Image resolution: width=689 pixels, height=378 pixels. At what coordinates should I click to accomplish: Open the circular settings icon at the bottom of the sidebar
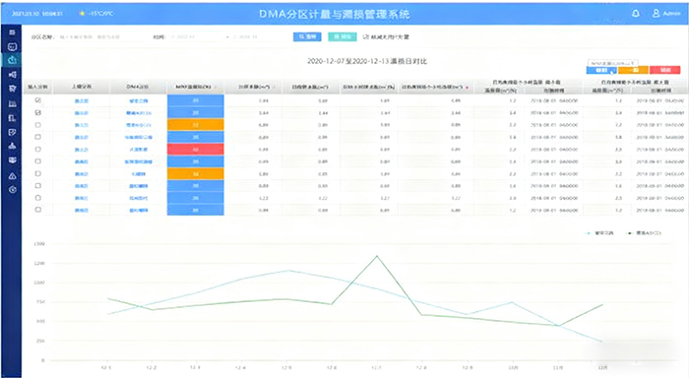pos(12,190)
